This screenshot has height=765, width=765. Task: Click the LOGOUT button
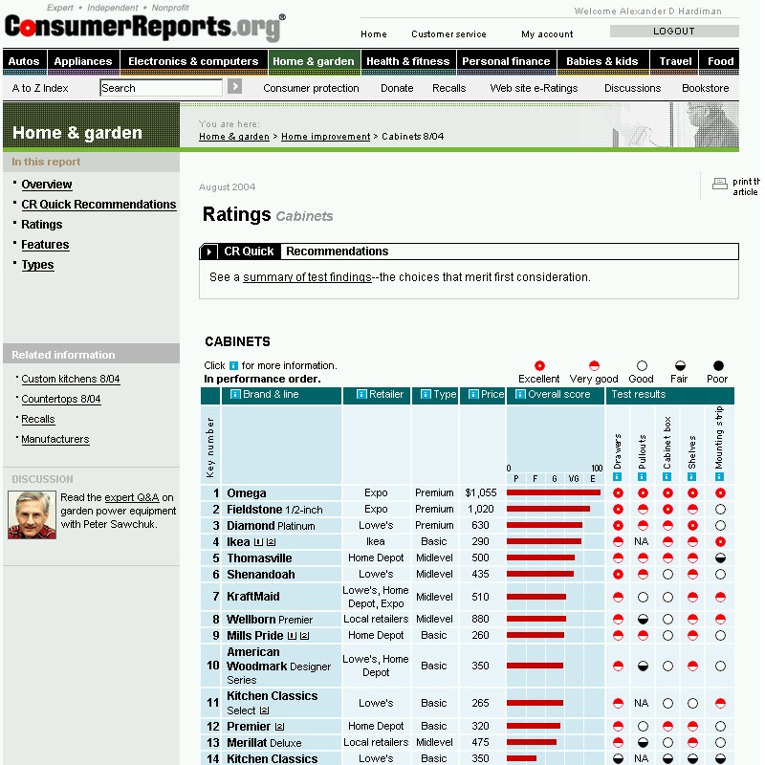pos(674,32)
